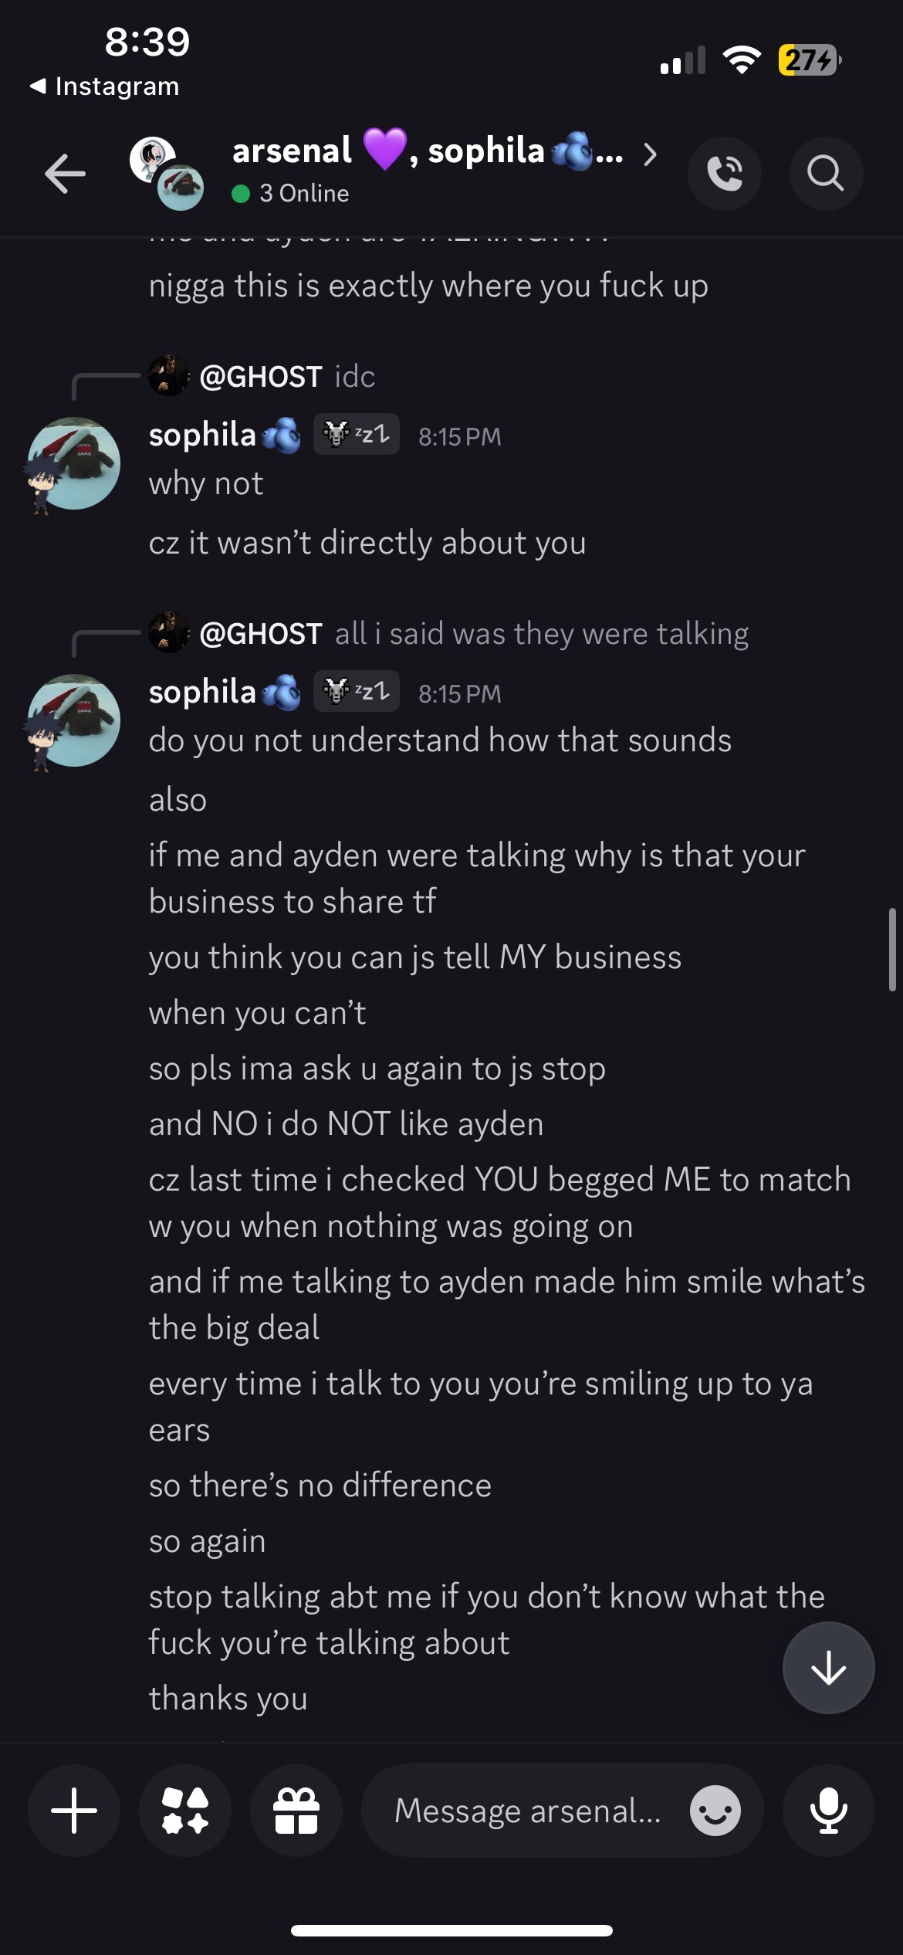Return to Instagram via back link
This screenshot has height=1955, width=903.
pos(104,86)
